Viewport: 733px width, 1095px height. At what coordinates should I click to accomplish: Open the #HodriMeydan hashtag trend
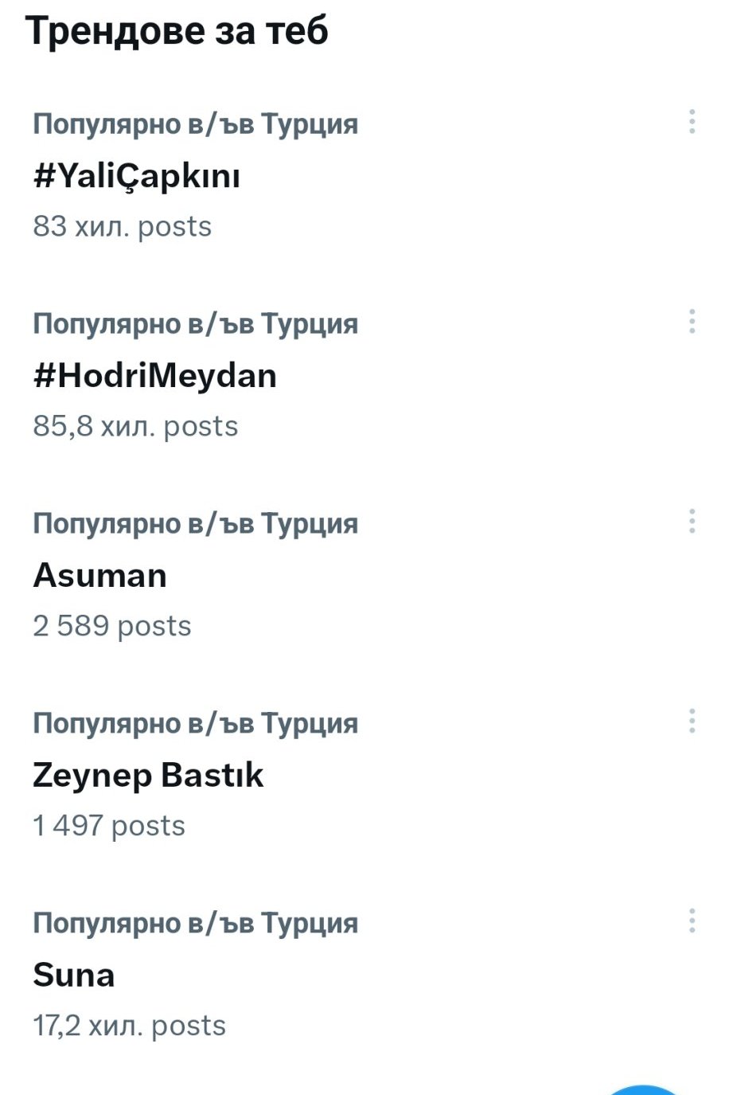pyautogui.click(x=154, y=376)
